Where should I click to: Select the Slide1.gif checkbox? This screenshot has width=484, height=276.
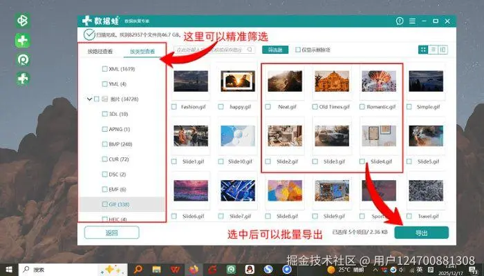(x=174, y=161)
